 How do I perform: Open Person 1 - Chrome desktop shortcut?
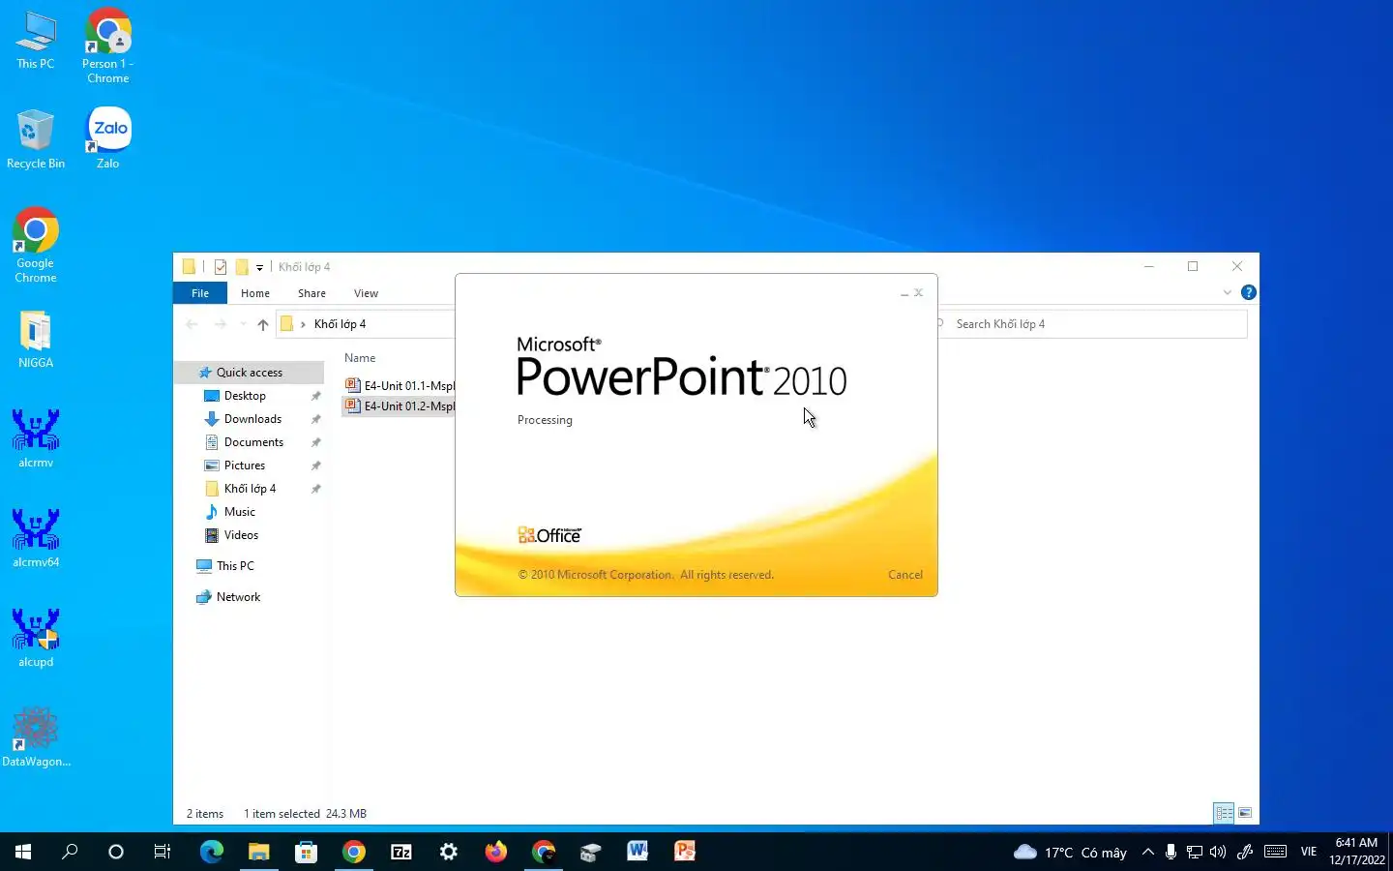(107, 46)
